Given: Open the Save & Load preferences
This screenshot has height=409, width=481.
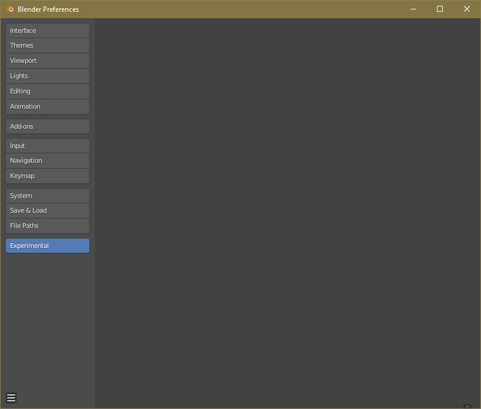Looking at the screenshot, I should (47, 210).
